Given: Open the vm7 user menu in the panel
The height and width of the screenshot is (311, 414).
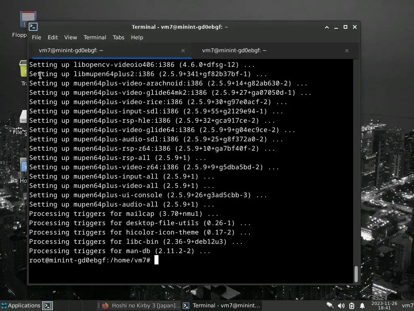Looking at the screenshot, I should pos(408,306).
